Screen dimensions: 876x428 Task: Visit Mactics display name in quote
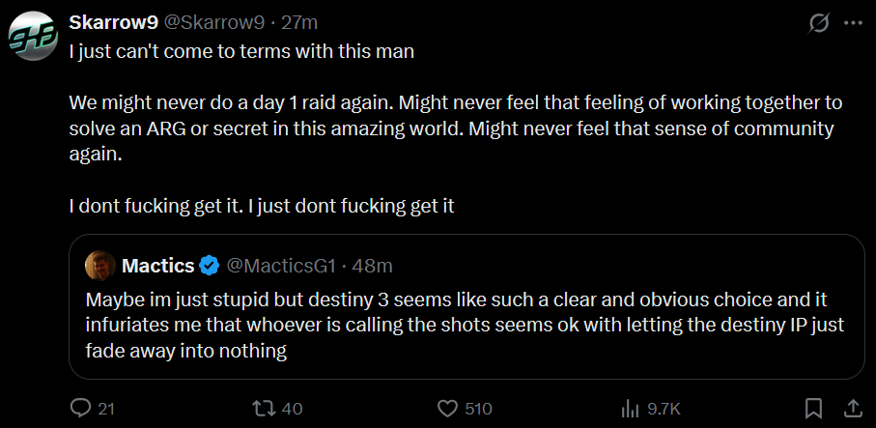157,266
